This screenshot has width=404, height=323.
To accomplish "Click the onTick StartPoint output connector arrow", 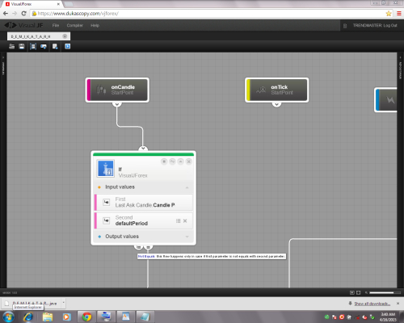I will (x=276, y=104).
